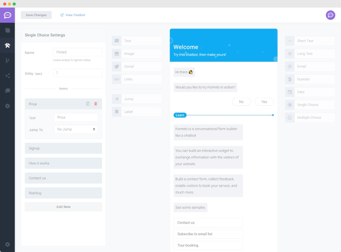Image resolution: width=341 pixels, height=252 pixels.
Task: Open the settings gear icon in mid sidebar
Action: pyautogui.click(x=8, y=106)
